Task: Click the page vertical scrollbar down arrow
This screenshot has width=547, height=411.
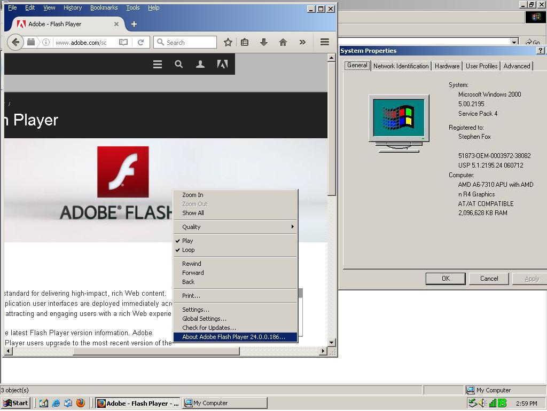Action: point(331,342)
